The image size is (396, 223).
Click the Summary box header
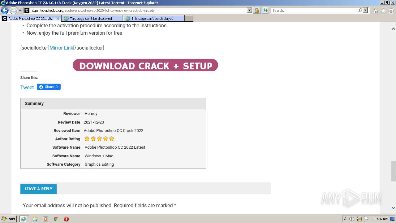pyautogui.click(x=113, y=103)
